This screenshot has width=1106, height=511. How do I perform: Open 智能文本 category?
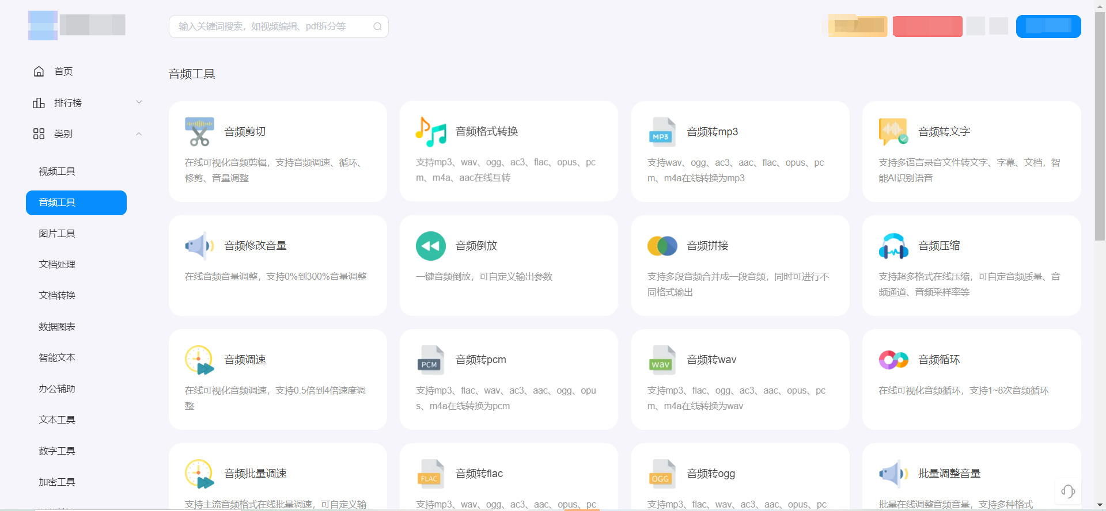(57, 358)
